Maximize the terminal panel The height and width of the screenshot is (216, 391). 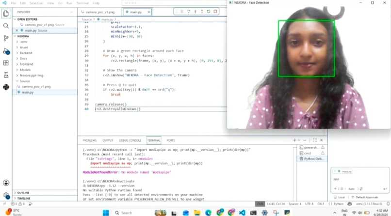tap(315, 140)
